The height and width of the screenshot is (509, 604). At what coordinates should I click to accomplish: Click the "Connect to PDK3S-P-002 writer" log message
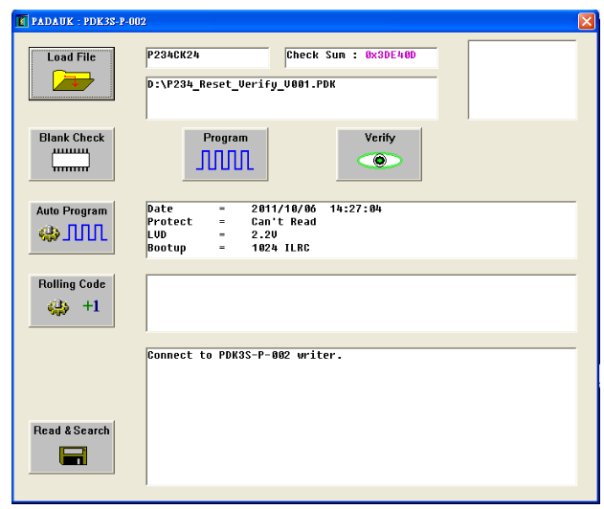(x=244, y=356)
